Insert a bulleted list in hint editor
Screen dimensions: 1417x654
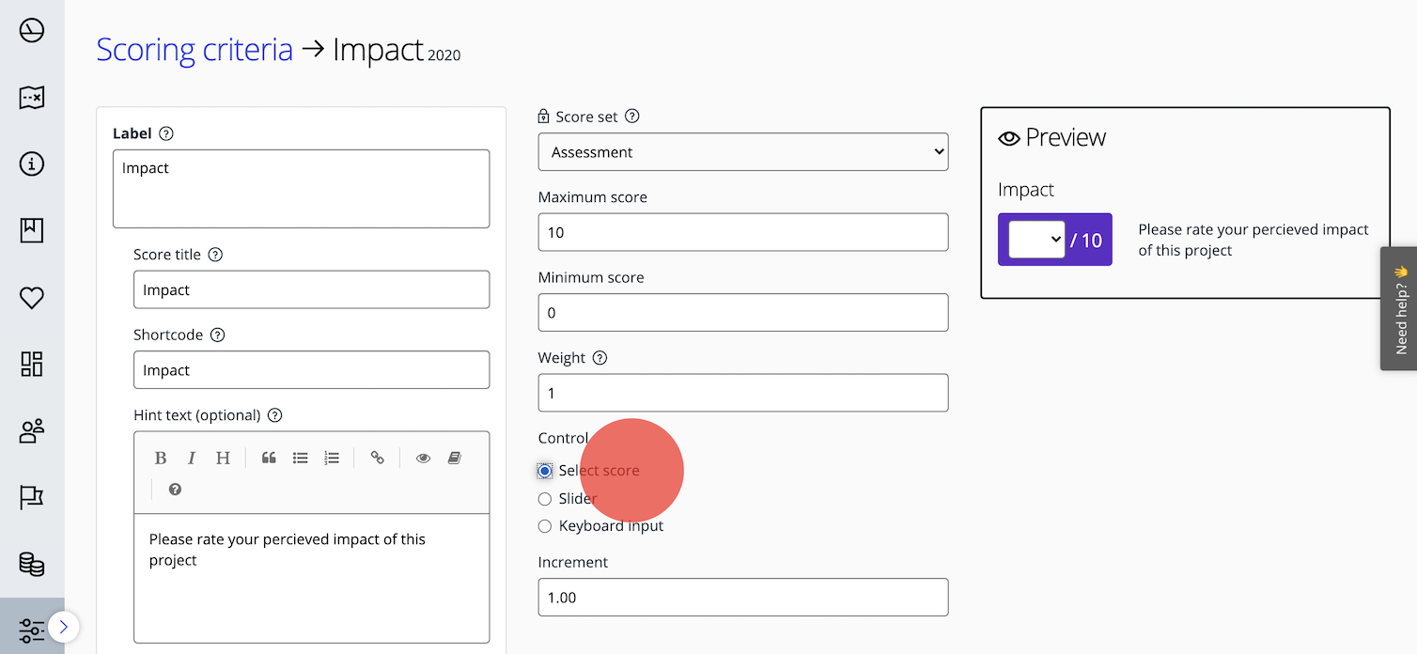pos(300,459)
